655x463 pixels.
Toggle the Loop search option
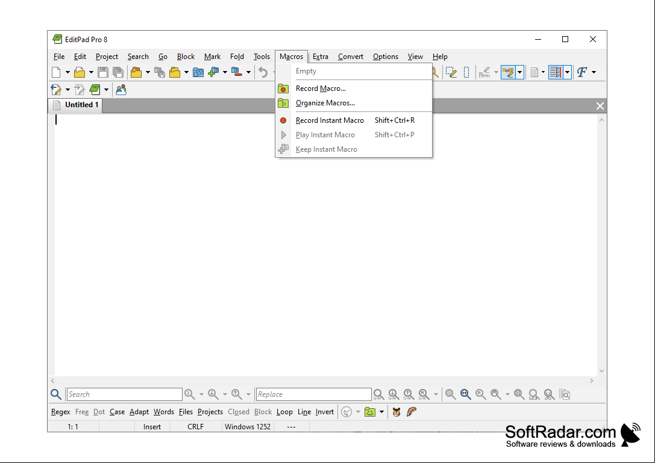pos(284,412)
